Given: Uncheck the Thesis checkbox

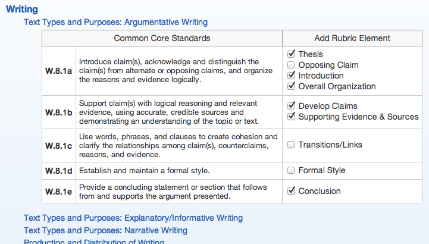Looking at the screenshot, I should [291, 54].
